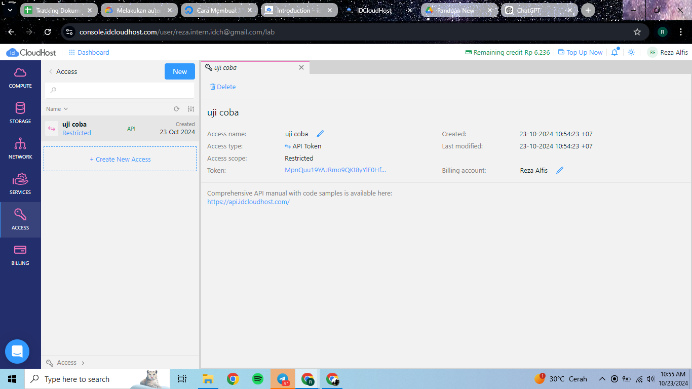Open Reza Alfis user menu

668,52
